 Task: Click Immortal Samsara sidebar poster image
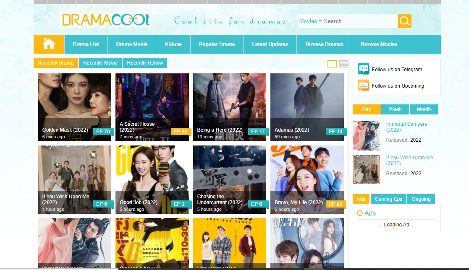[366, 135]
